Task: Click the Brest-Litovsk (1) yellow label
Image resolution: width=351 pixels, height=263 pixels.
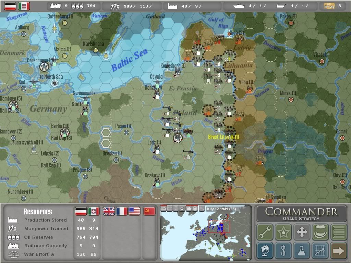Action: pos(223,137)
